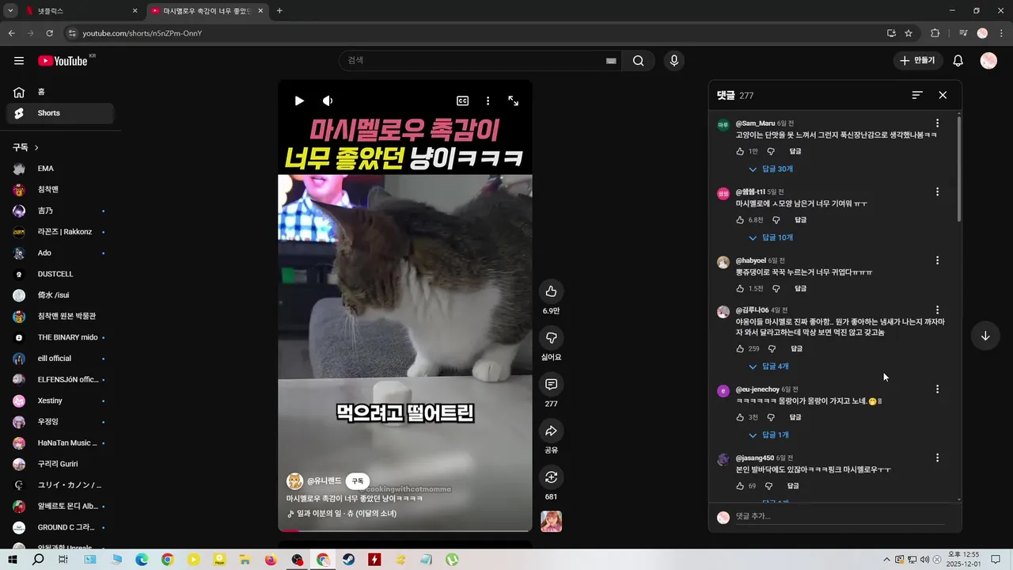Reload the page
The image size is (1013, 570).
click(x=49, y=33)
